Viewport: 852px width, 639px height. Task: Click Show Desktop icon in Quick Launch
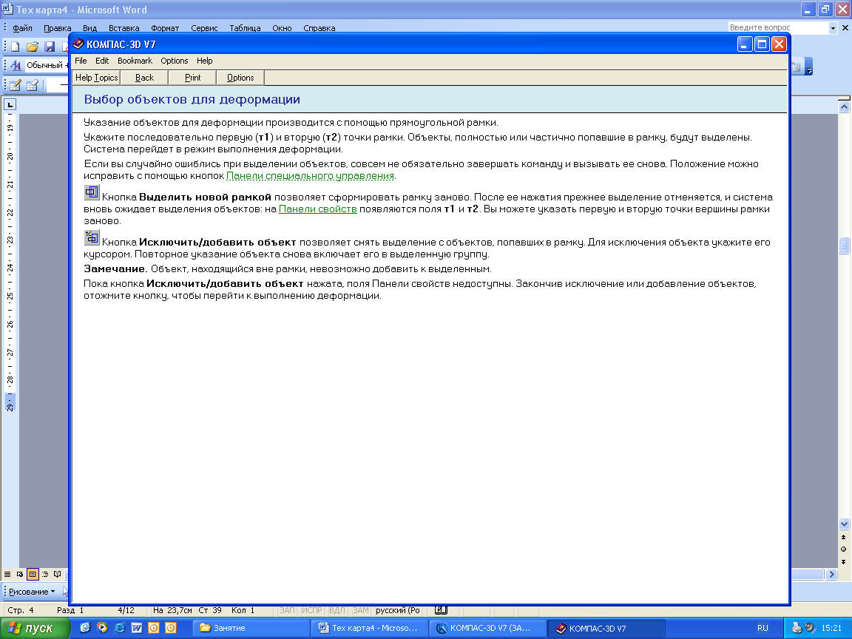(85, 628)
